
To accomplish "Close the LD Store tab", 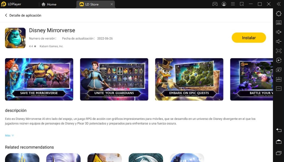I will pyautogui.click(x=111, y=4).
